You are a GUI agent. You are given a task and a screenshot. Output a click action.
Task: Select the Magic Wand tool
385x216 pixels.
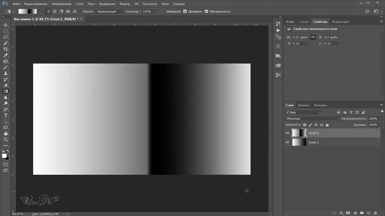pos(5,43)
